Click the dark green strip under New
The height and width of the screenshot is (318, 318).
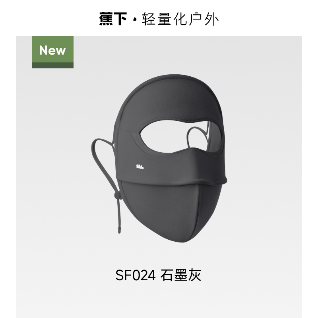[52, 65]
